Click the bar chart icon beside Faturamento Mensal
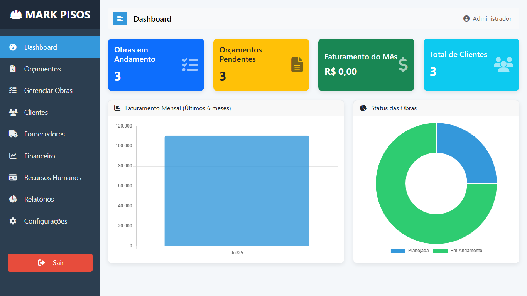The width and height of the screenshot is (527, 296). point(117,108)
